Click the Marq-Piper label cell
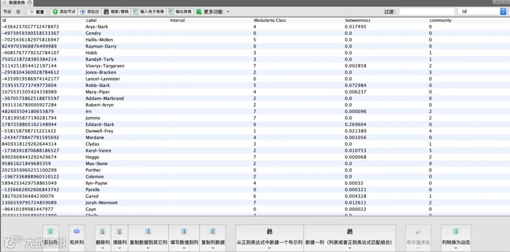 pos(98,92)
